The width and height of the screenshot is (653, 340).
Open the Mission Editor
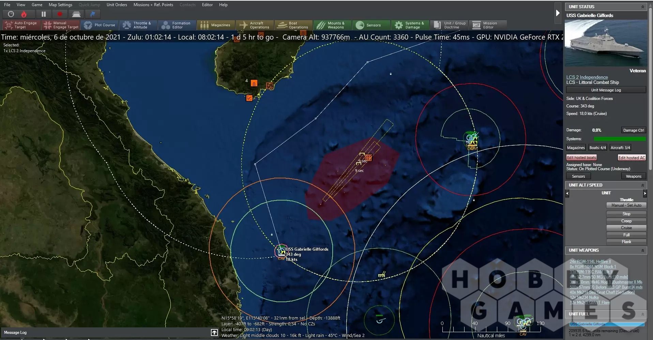click(487, 25)
